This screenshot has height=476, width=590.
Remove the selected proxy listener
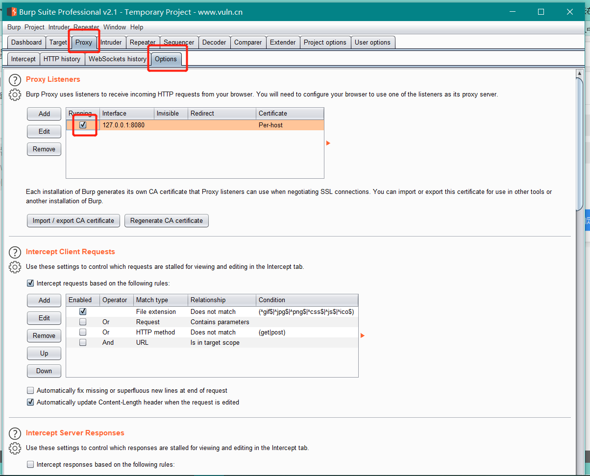(x=44, y=149)
